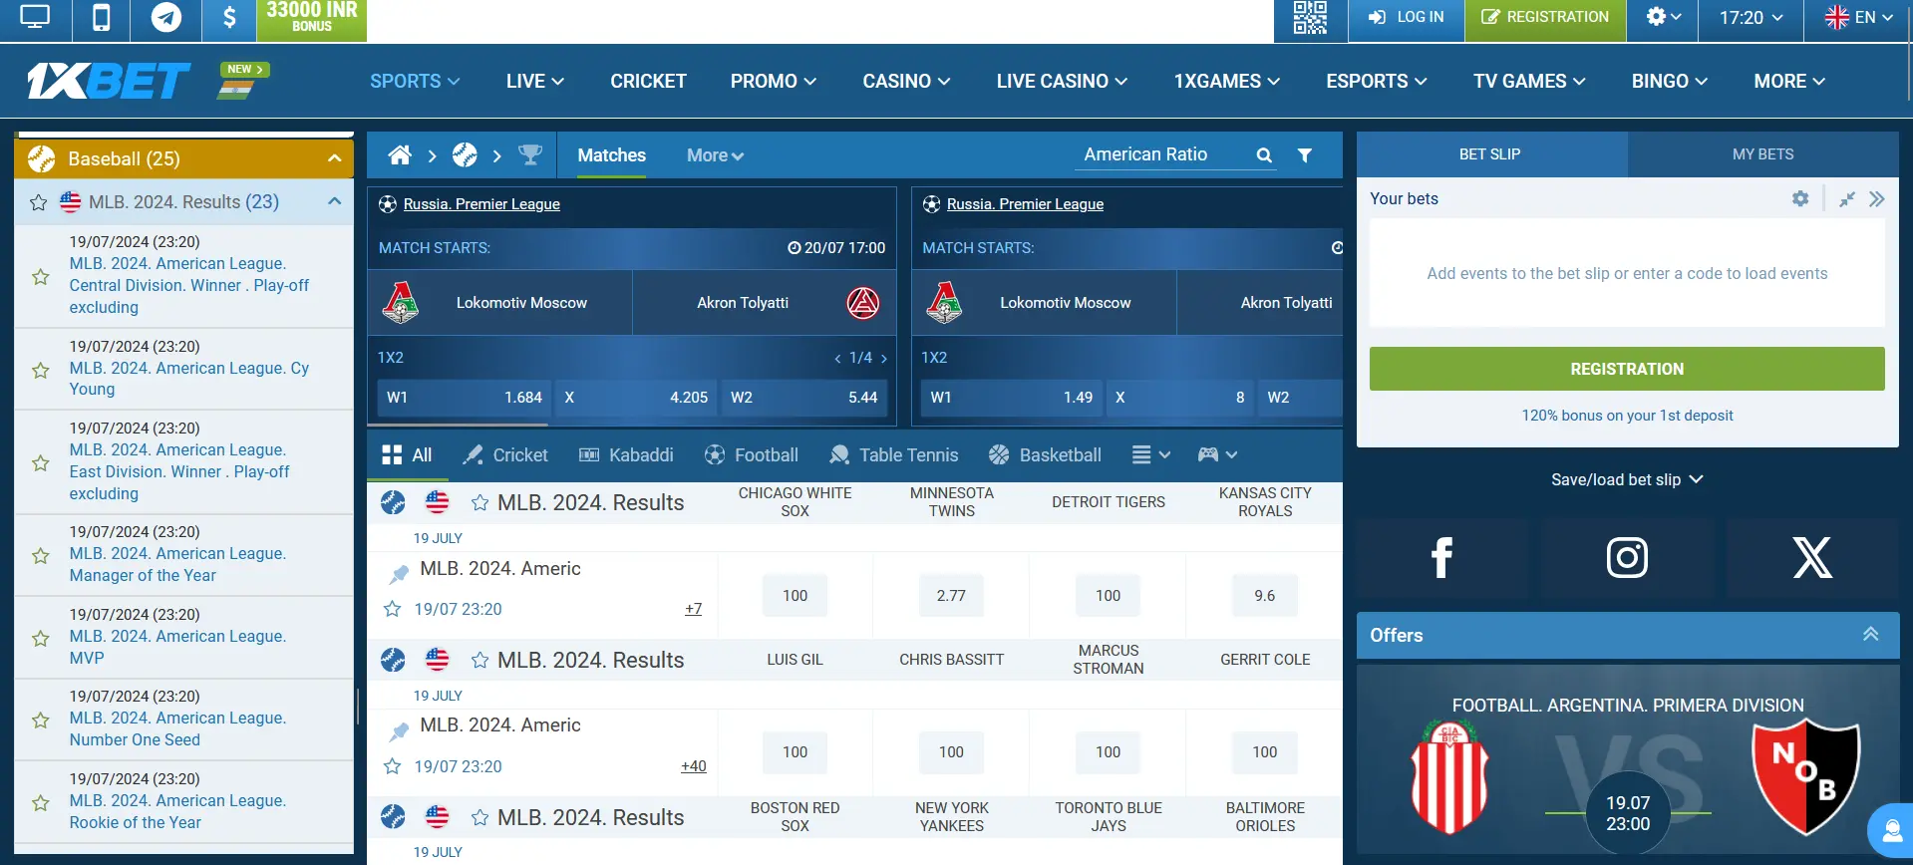Viewport: 1913px width, 865px height.
Task: Expand the SPORTS menu dropdown
Action: [415, 81]
